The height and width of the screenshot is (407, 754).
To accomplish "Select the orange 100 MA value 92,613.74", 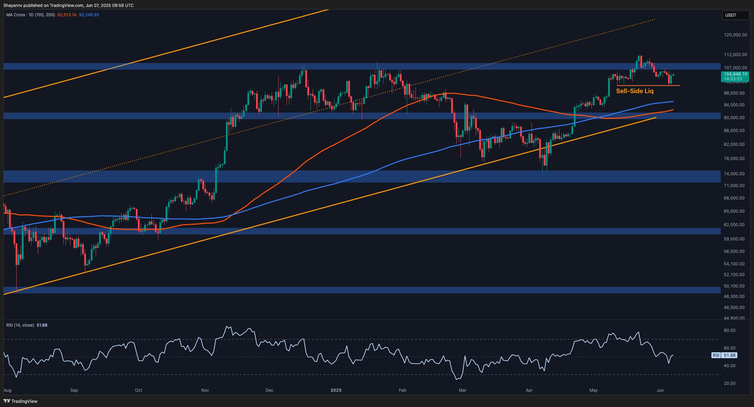I will 67,15.
